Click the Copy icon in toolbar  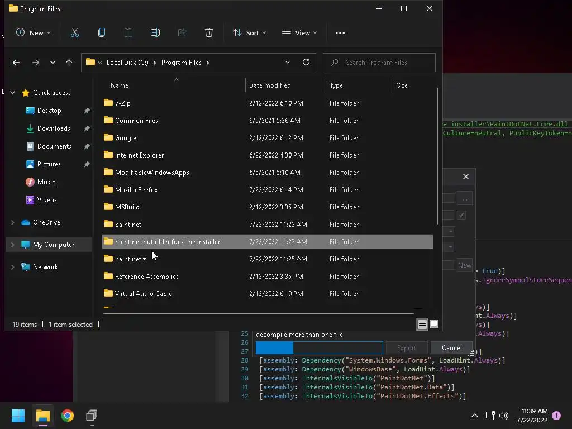(102, 33)
